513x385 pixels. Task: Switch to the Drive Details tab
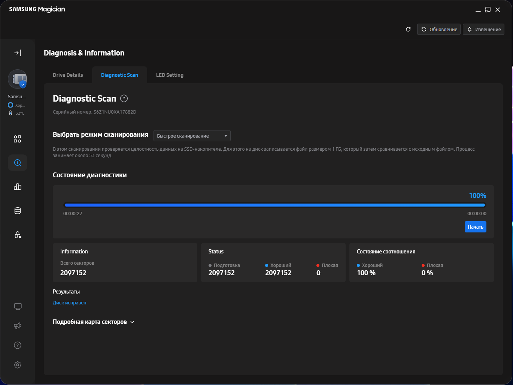tap(68, 75)
